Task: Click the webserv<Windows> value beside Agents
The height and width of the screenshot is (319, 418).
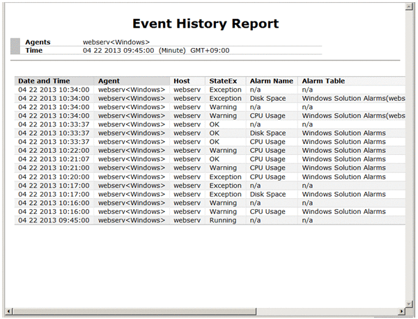Action: (x=116, y=42)
